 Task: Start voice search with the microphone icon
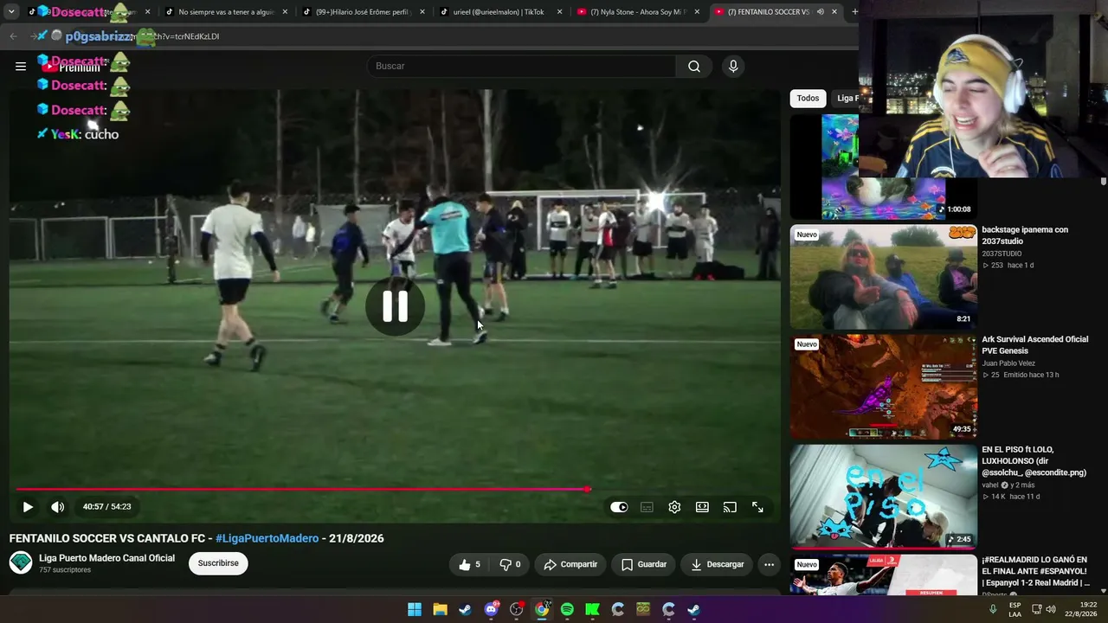[x=733, y=67]
